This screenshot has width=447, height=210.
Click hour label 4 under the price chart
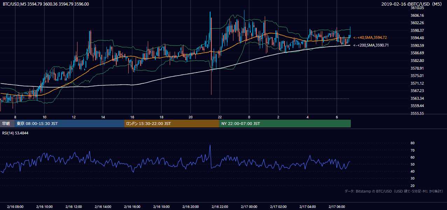coord(307,117)
